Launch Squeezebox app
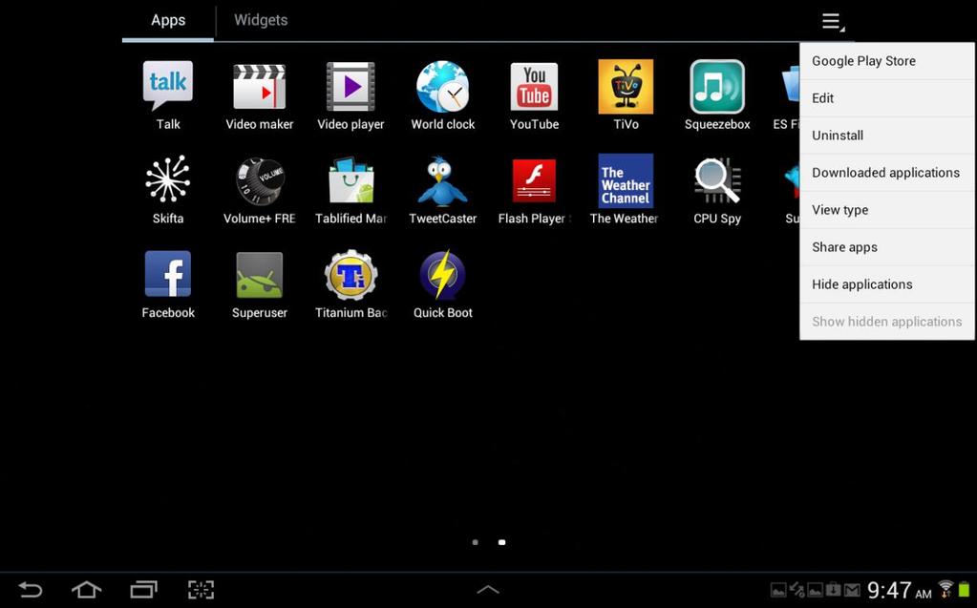Screen dimensions: 977x608 click(717, 94)
